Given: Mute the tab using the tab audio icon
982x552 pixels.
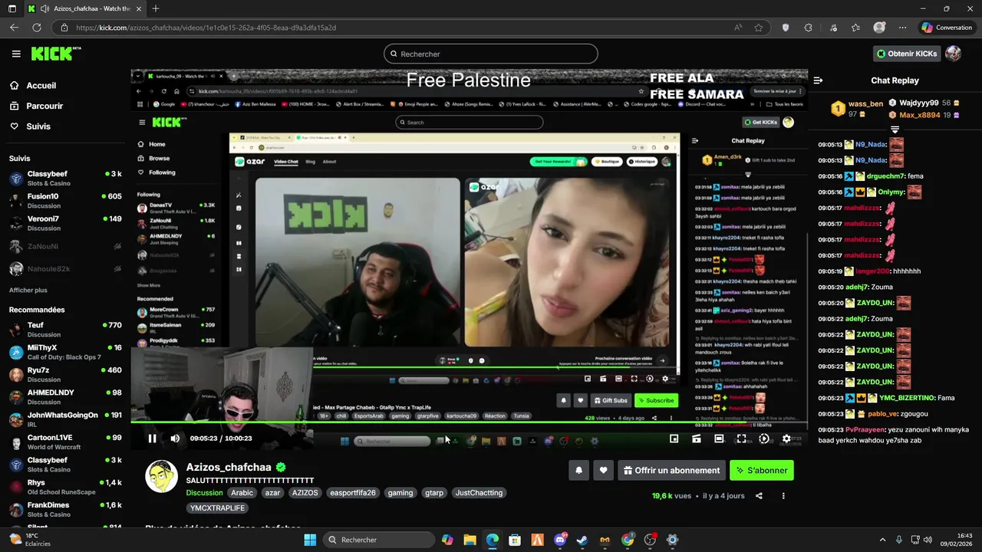Looking at the screenshot, I should 44,8.
